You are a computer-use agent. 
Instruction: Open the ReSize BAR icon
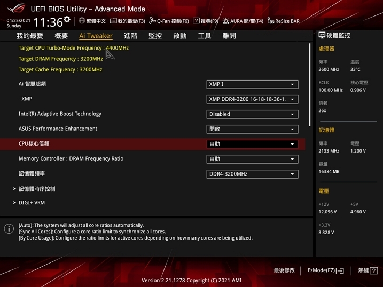(271, 21)
